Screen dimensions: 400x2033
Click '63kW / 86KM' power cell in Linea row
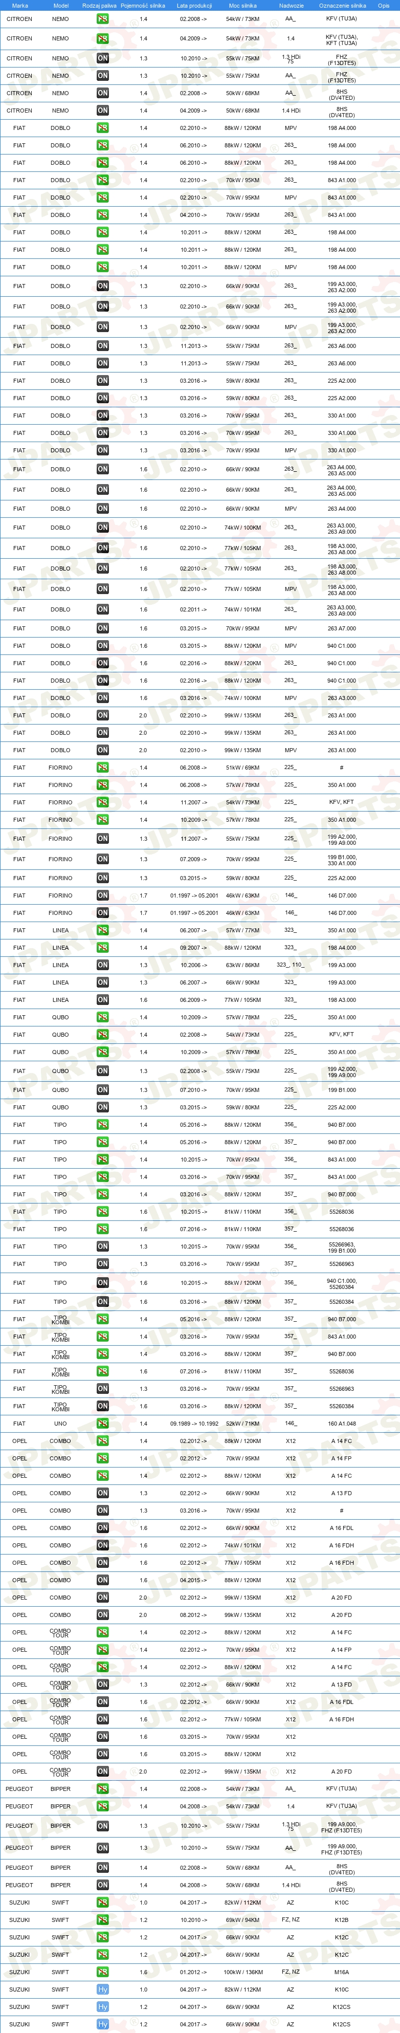pos(243,965)
